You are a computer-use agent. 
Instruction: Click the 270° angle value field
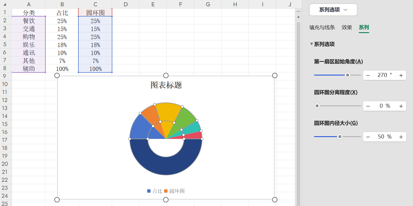[x=384, y=75]
